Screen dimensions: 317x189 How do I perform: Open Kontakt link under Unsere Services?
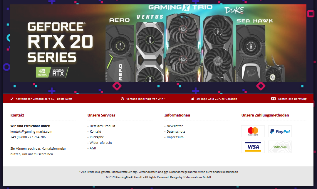95,131
